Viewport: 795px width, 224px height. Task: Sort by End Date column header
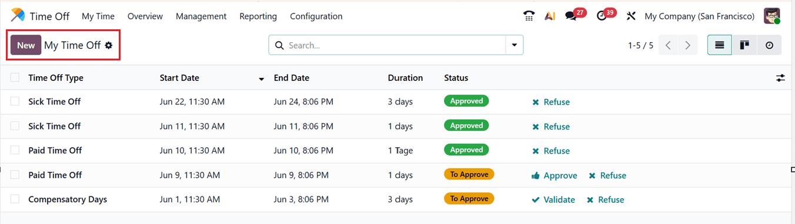pyautogui.click(x=292, y=77)
